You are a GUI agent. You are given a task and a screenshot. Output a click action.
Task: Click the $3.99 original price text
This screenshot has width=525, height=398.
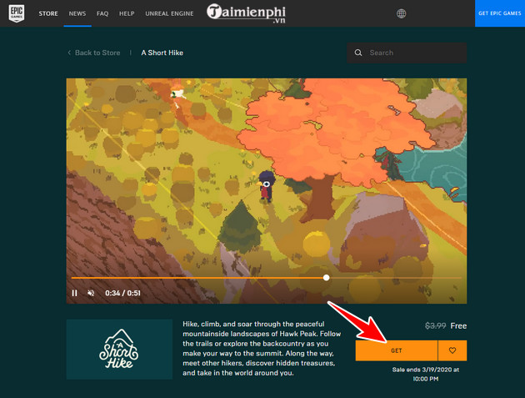point(435,325)
